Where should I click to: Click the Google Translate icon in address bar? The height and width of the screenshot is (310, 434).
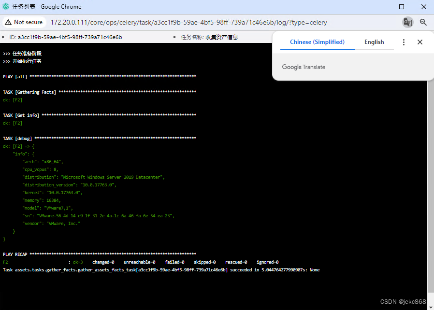coord(408,22)
